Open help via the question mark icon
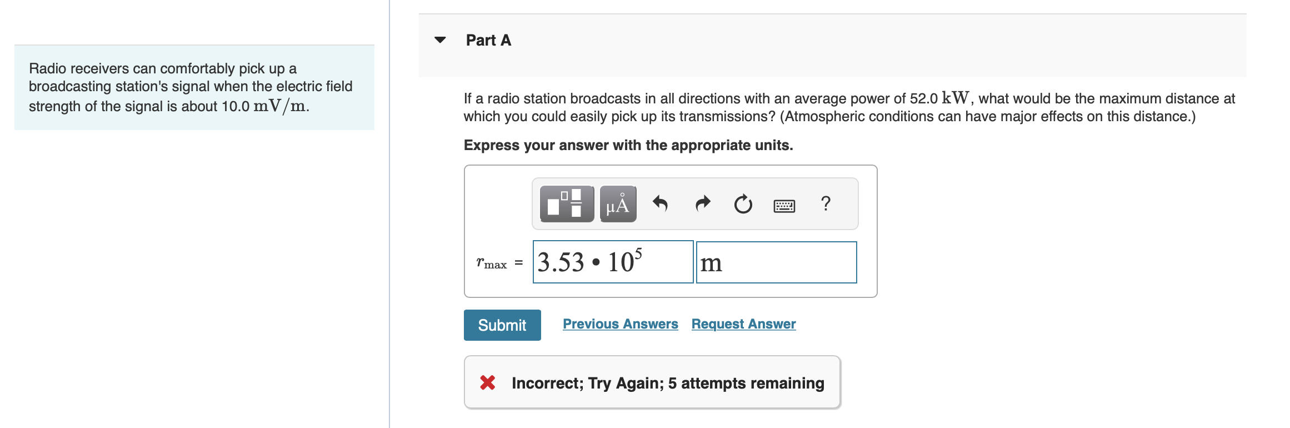The width and height of the screenshot is (1290, 428). (x=826, y=204)
